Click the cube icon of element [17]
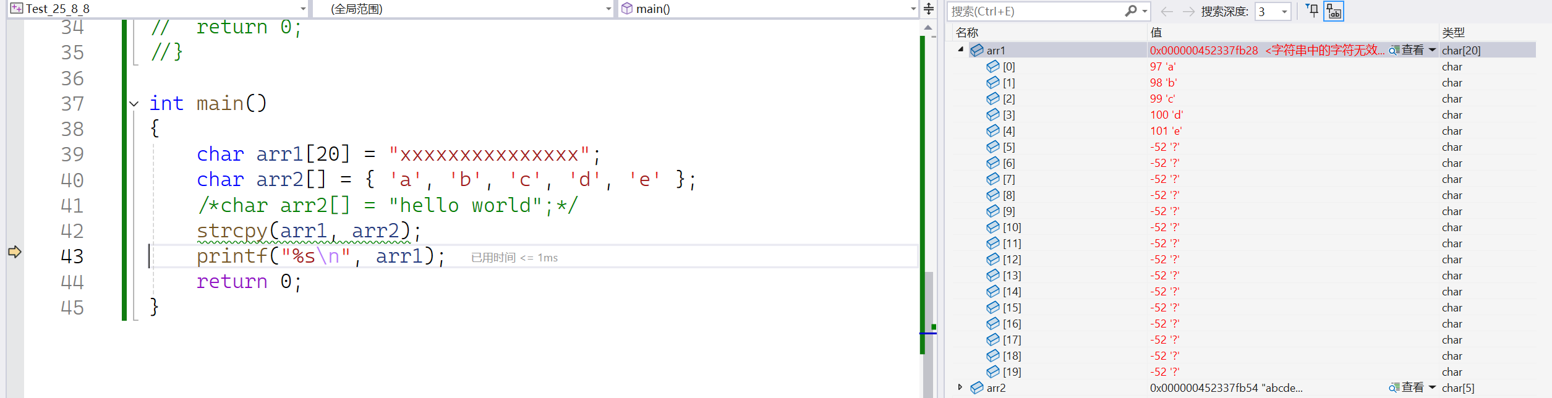 point(993,339)
